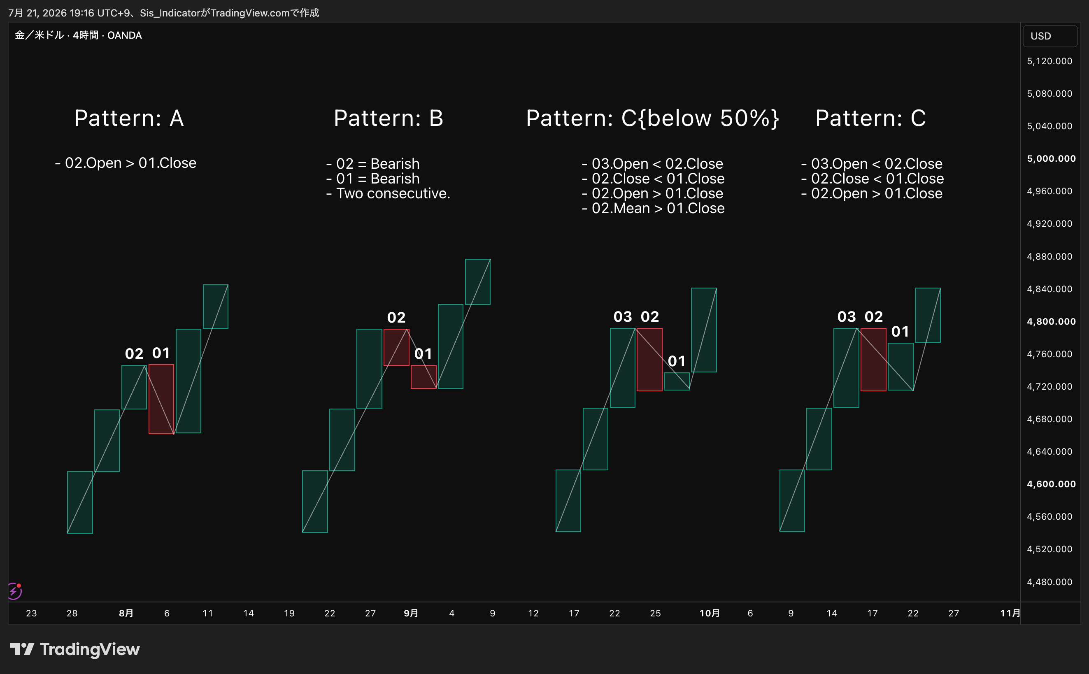Click the lowest green candle in Pattern A
1089x674 pixels.
click(x=80, y=502)
